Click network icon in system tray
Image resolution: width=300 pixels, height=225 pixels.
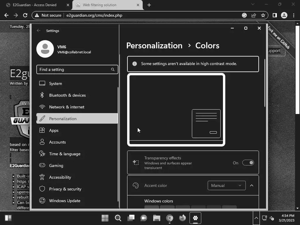[x=265, y=218]
